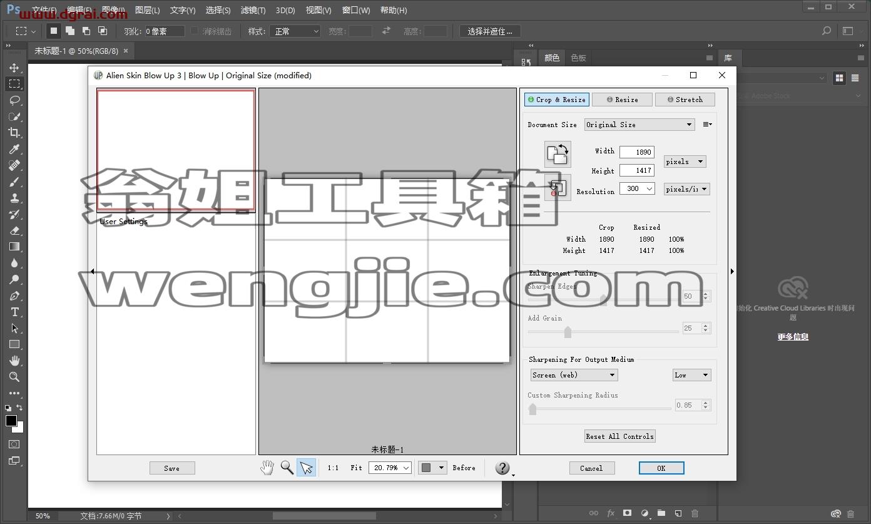Select the Crop & Resize mode

pos(557,100)
